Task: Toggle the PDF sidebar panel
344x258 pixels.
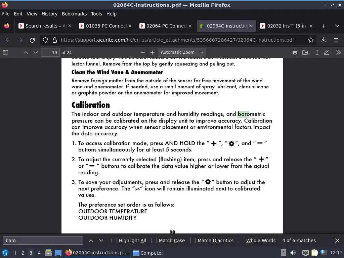Action: point(5,52)
